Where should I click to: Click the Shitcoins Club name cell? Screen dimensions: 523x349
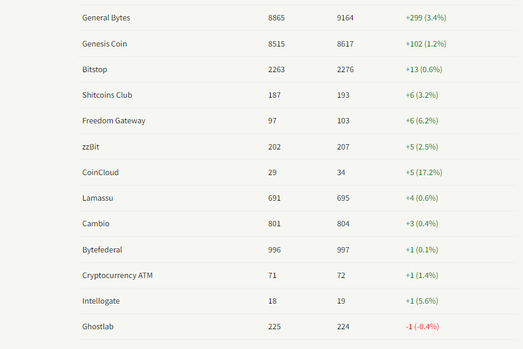(x=107, y=95)
